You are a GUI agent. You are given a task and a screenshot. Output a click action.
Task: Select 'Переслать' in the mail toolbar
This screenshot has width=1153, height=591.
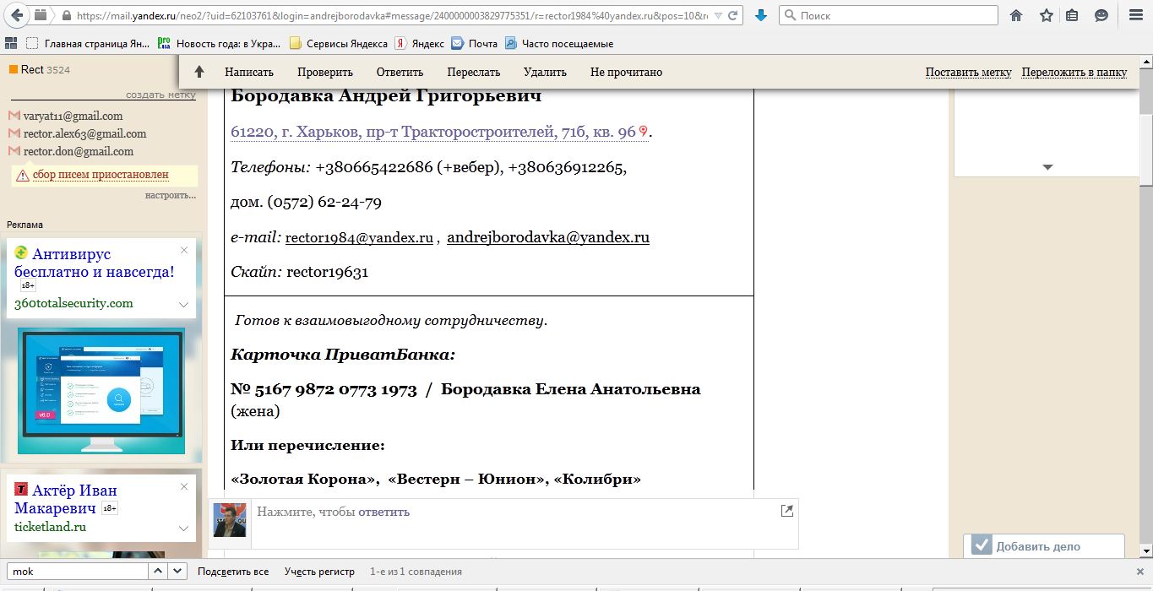click(x=474, y=72)
